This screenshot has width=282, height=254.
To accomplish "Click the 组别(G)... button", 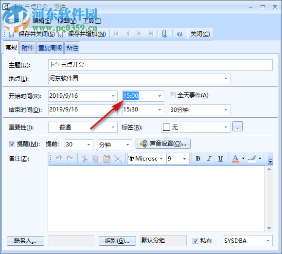I will click(117, 241).
